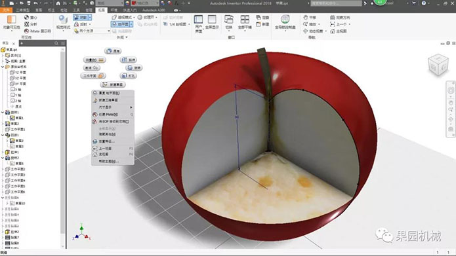Click the Full Screen display icon
Image resolution: width=456 pixels, height=256 pixels.
(x=212, y=20)
